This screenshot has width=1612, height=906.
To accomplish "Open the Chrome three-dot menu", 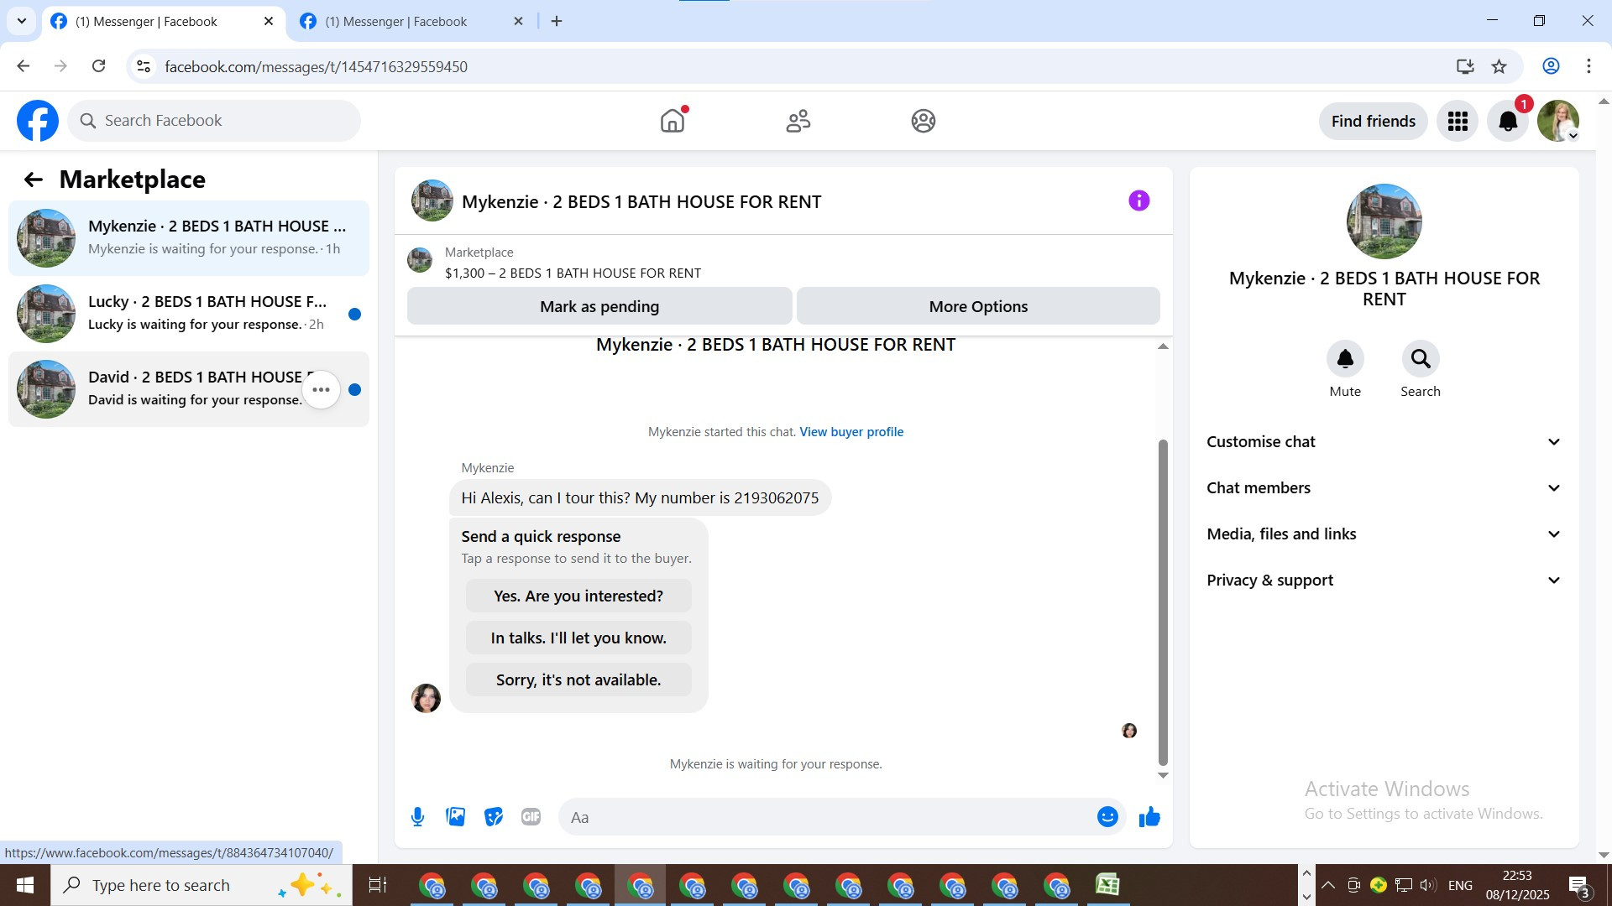I will (x=1588, y=66).
